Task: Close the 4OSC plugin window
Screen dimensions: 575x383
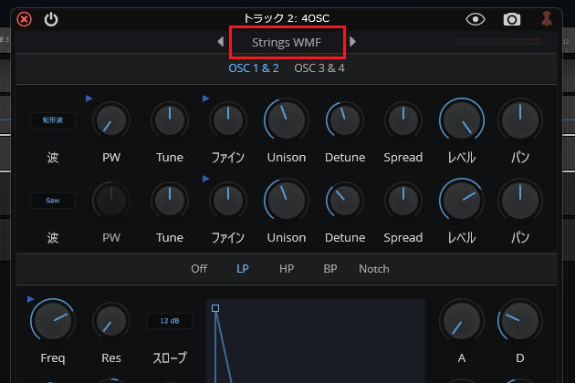Action: point(25,18)
